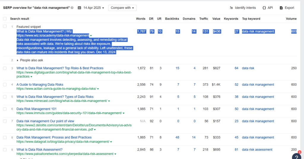The height and width of the screenshot is (159, 304).
Task: Click the actian.com a-guide-to-managing-data-risks URL
Action: pyautogui.click(x=56, y=89)
